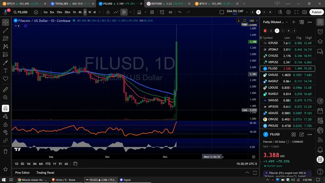The height and width of the screenshot is (183, 325).
Task: Open the quick search lightning icon
Action: (x=280, y=12)
